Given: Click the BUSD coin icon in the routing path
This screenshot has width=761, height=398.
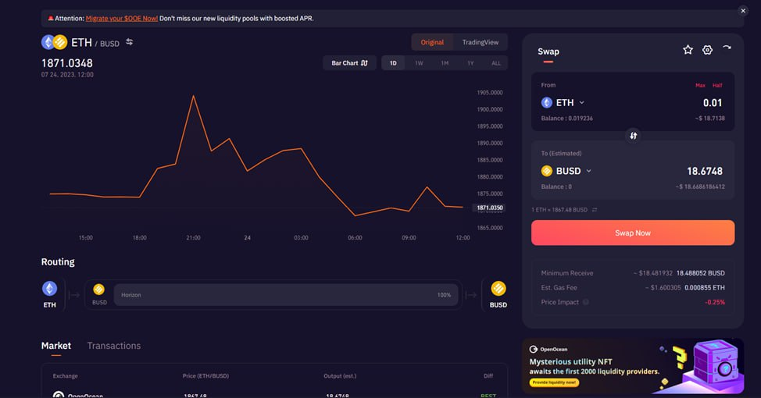Looking at the screenshot, I should (99, 290).
